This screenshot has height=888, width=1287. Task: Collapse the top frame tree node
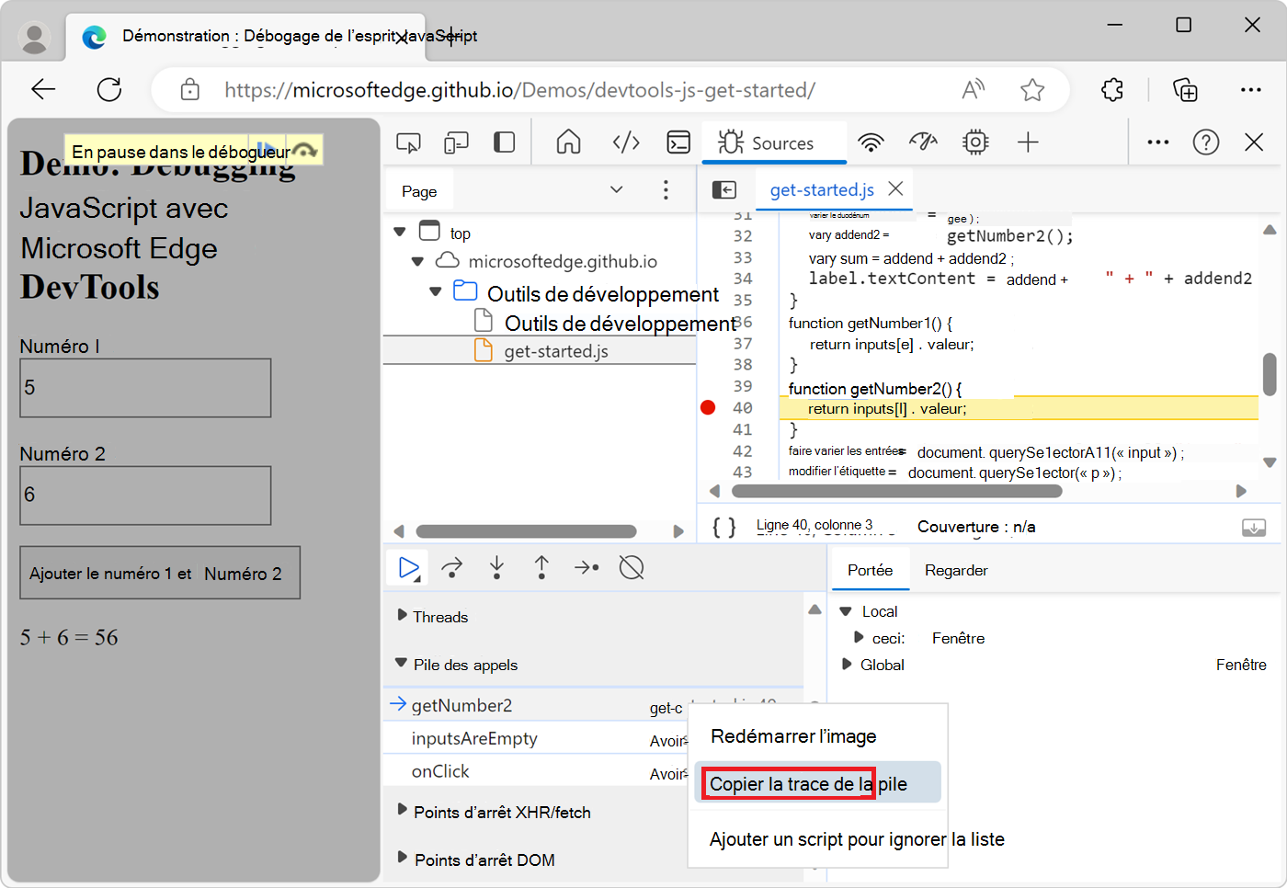tap(400, 233)
